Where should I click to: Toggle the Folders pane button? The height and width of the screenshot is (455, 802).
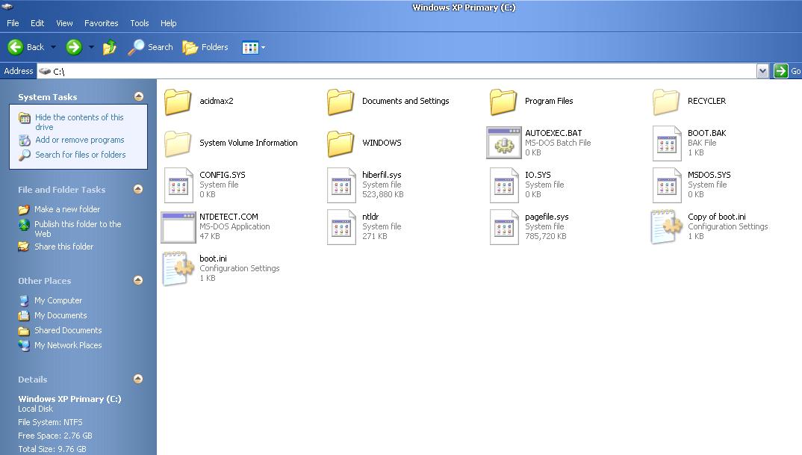click(205, 47)
